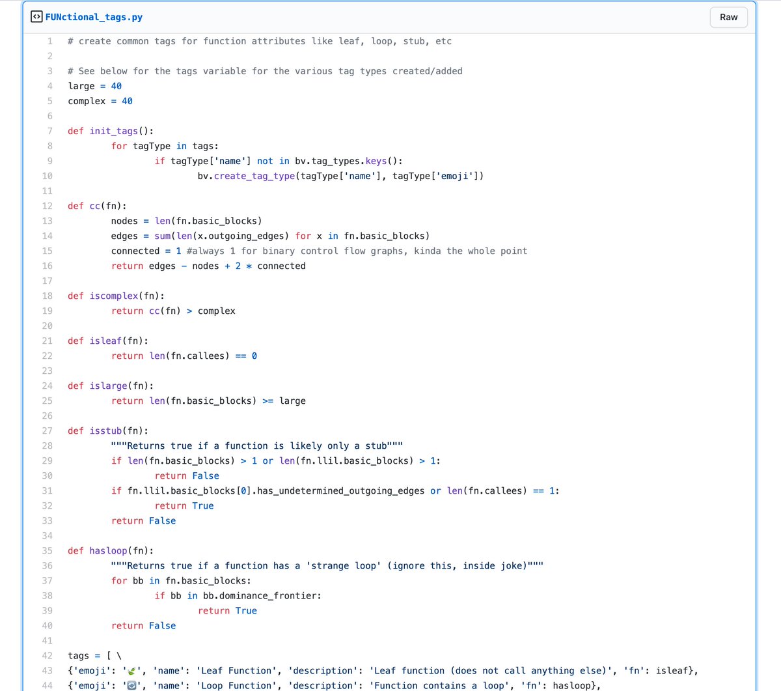
Task: Click the 'edges = sum(...)' line
Action: pyautogui.click(x=270, y=236)
